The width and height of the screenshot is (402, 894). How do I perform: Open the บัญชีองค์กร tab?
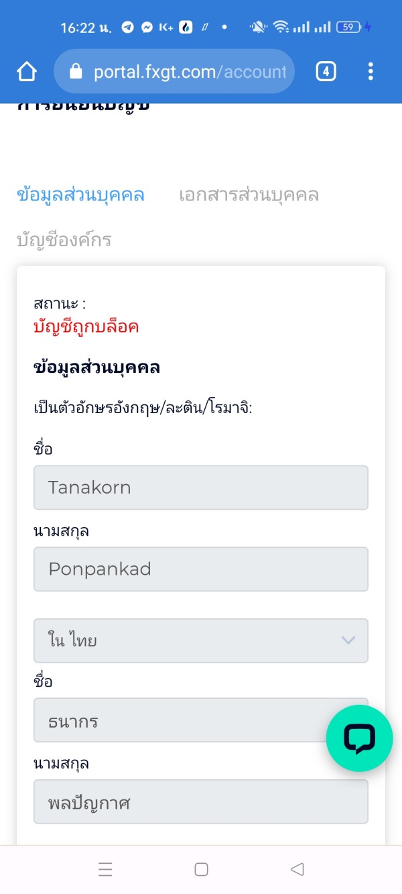64,240
